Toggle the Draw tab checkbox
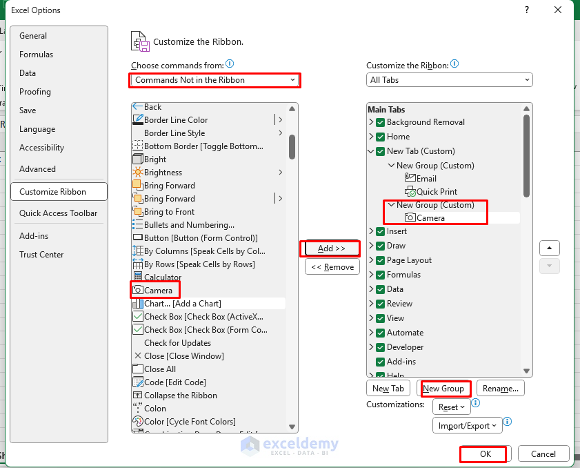Screen dimensions: 580x468 380,246
